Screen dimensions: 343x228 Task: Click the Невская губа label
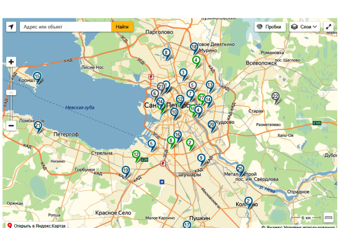[x=80, y=107]
